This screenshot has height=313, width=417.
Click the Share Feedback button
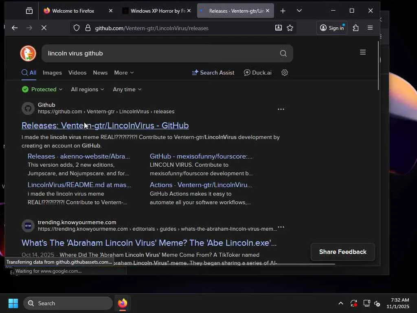(x=343, y=252)
